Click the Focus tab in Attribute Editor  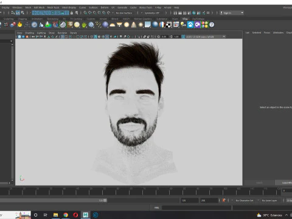[x=267, y=33]
